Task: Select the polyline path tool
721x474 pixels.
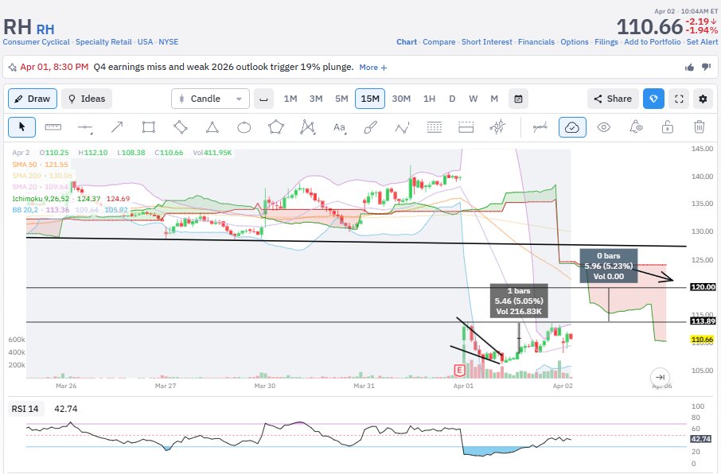Action: [403, 127]
